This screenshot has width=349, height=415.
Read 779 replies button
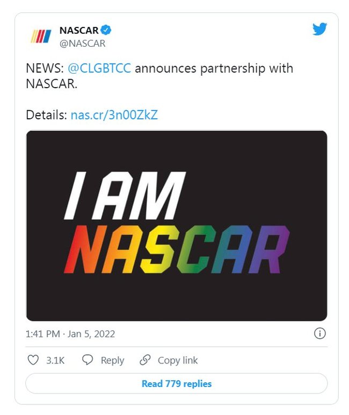(x=176, y=384)
